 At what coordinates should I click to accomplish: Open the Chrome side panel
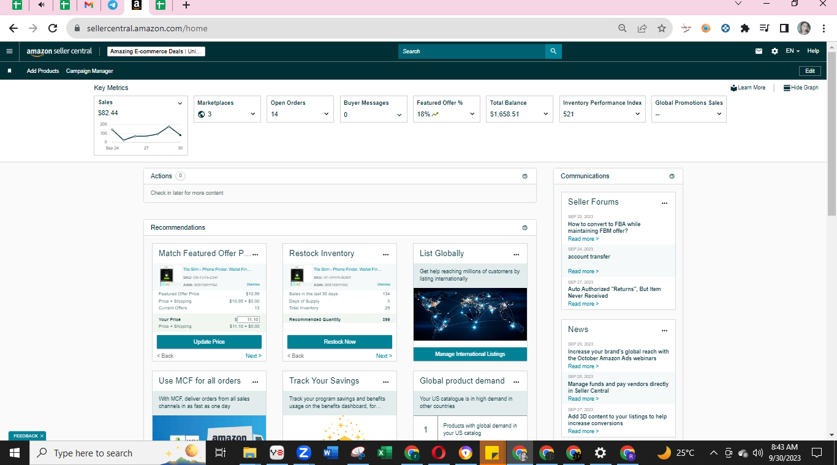pos(784,28)
